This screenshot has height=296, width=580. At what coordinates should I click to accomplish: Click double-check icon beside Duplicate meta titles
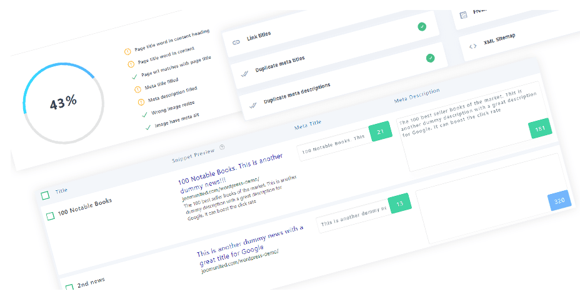tap(244, 74)
